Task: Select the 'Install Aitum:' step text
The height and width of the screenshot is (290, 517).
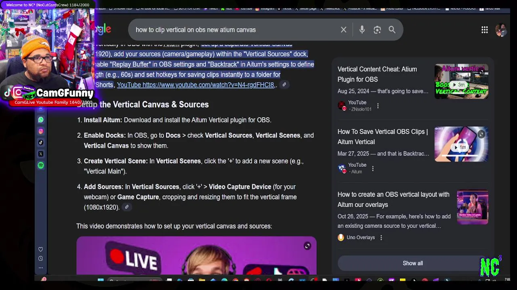Action: 103,120
